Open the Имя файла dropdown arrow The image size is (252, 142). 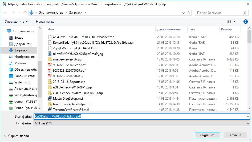pyautogui.click(x=248, y=117)
